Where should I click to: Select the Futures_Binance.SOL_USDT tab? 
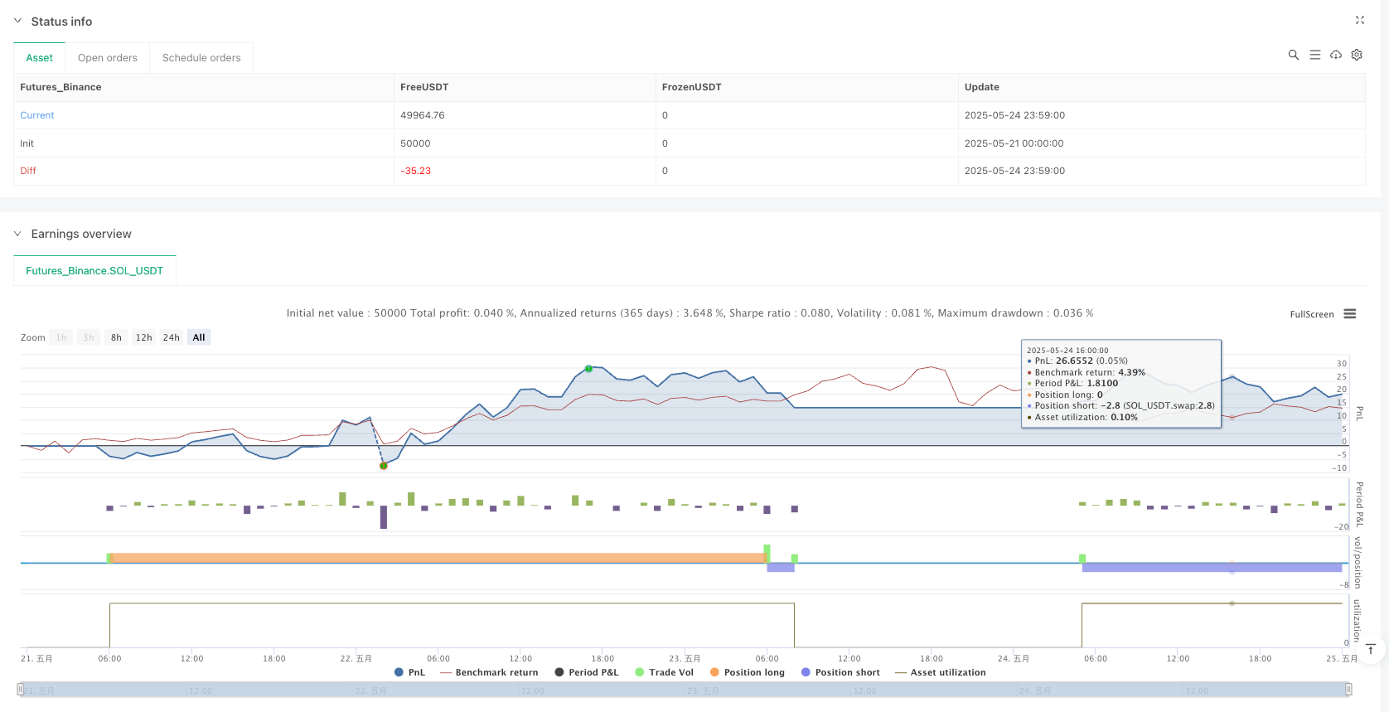click(x=94, y=271)
